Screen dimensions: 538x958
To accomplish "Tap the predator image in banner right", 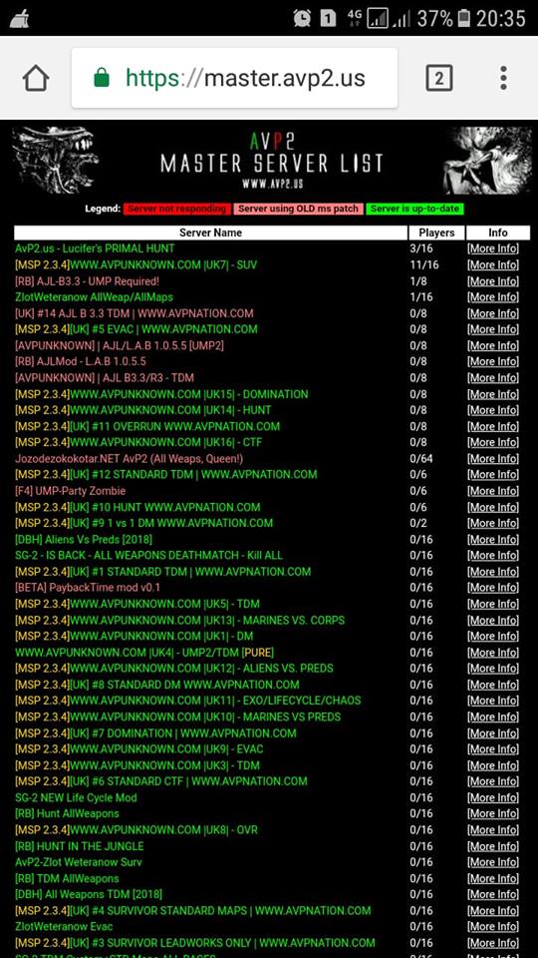I will (487, 160).
